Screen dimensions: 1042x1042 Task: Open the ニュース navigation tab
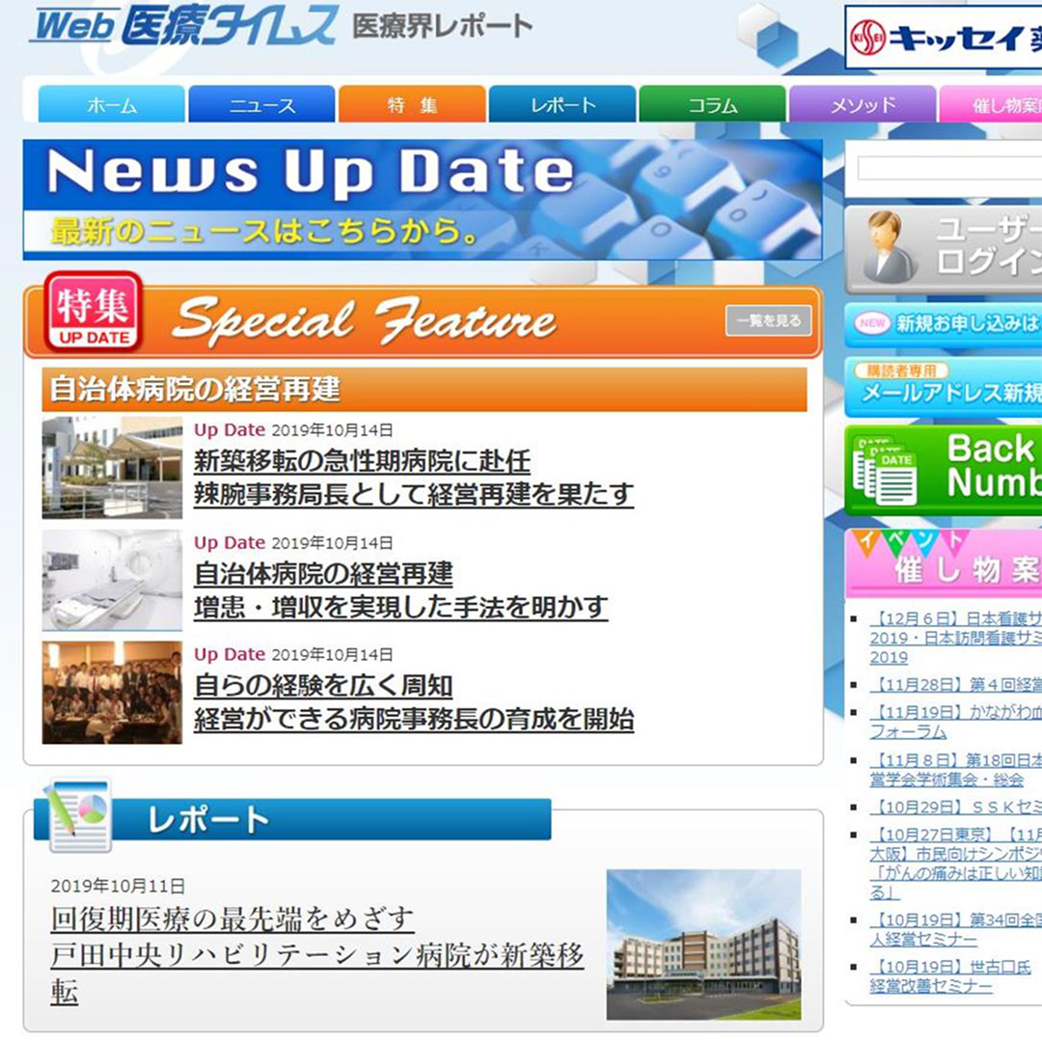click(x=261, y=104)
